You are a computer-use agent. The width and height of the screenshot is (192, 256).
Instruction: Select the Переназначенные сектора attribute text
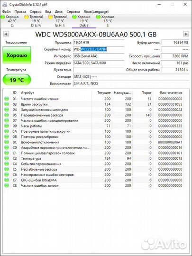(x=42, y=115)
